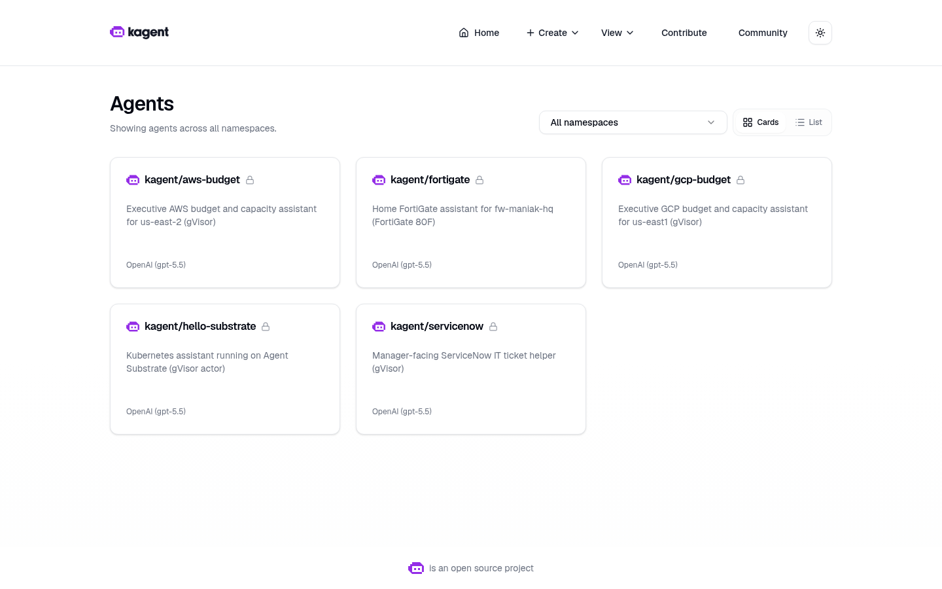942x589 pixels.
Task: Open the kagent/gcp-budget agent title
Action: pyautogui.click(x=683, y=180)
